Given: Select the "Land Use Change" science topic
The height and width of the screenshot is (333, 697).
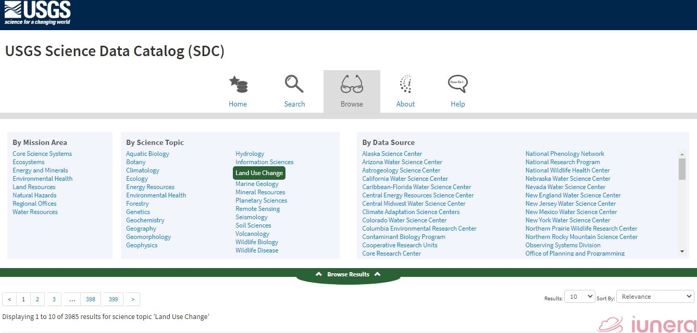Looking at the screenshot, I should (259, 172).
